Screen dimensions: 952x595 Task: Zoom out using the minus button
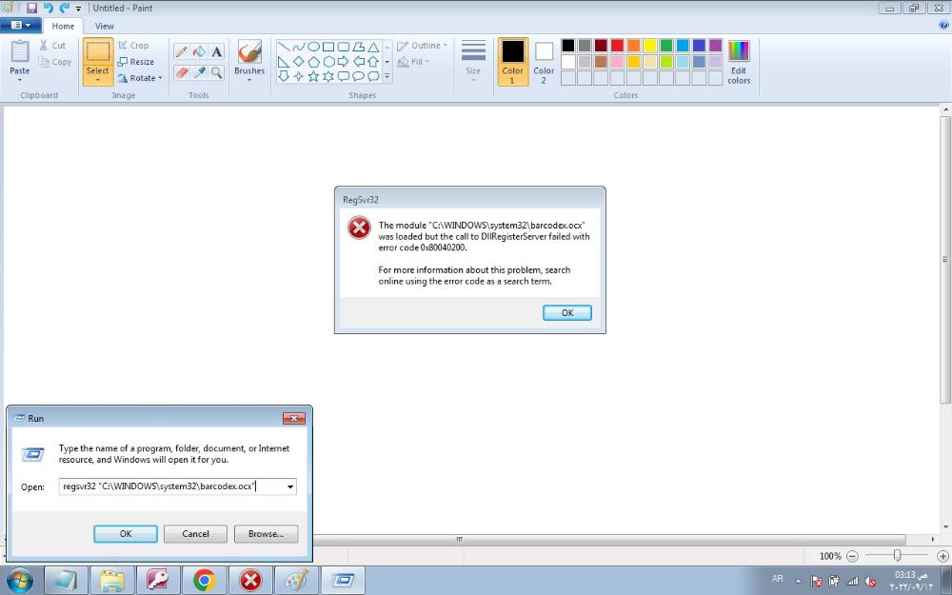[x=852, y=556]
